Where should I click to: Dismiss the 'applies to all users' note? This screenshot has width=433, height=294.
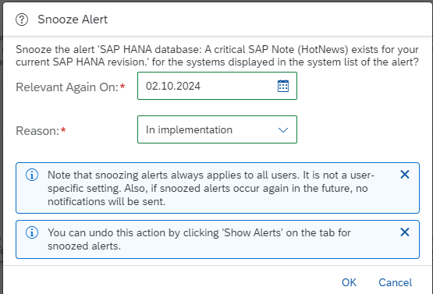[405, 175]
